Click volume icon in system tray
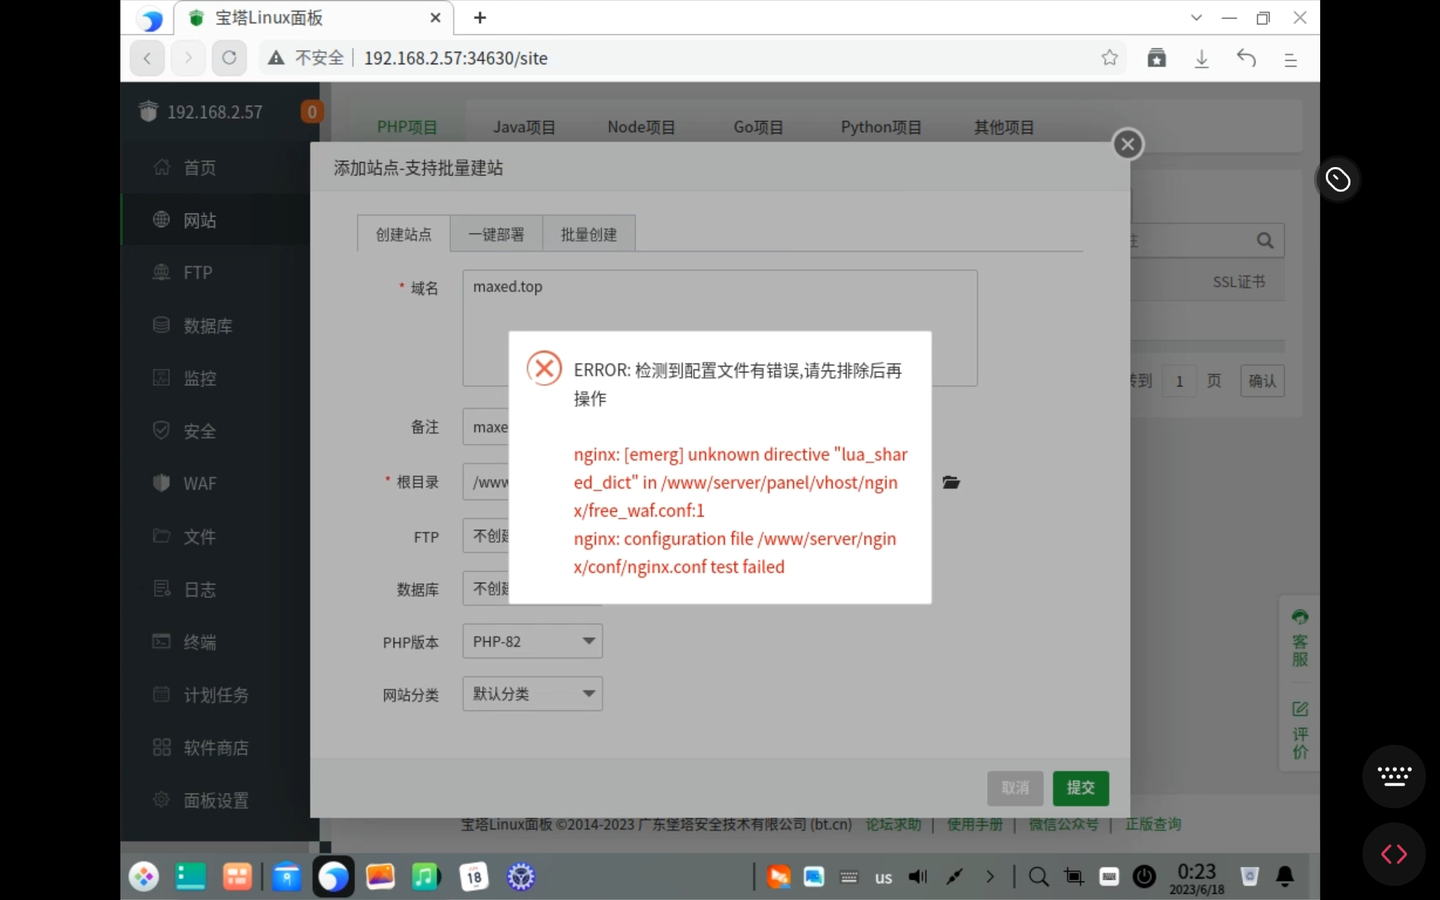 (917, 876)
